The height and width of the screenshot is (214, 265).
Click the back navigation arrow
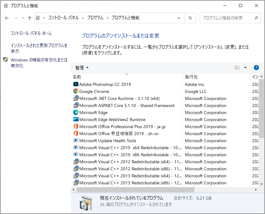tap(7, 18)
